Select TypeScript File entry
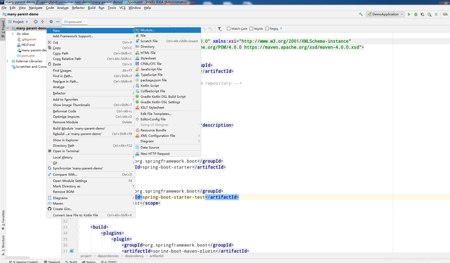 pyautogui.click(x=167, y=75)
